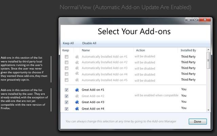The image size is (217, 136).
Task: Click the Done button
Action: [197, 121]
